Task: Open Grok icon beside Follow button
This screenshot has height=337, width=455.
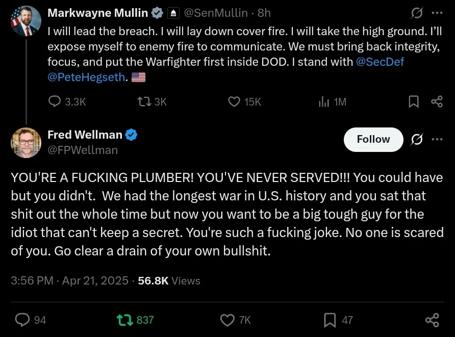Action: point(417,140)
